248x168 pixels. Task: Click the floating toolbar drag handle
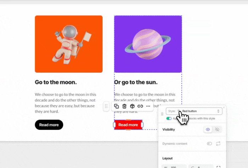pos(106,106)
